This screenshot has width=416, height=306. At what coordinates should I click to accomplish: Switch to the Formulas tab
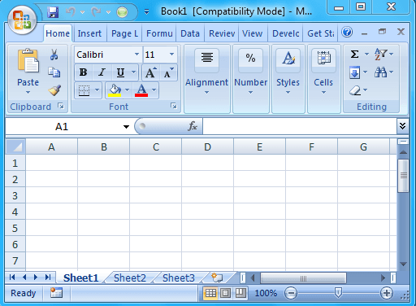coord(159,33)
